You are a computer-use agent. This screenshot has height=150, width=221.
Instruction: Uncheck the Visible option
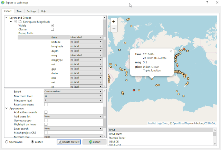52,25
